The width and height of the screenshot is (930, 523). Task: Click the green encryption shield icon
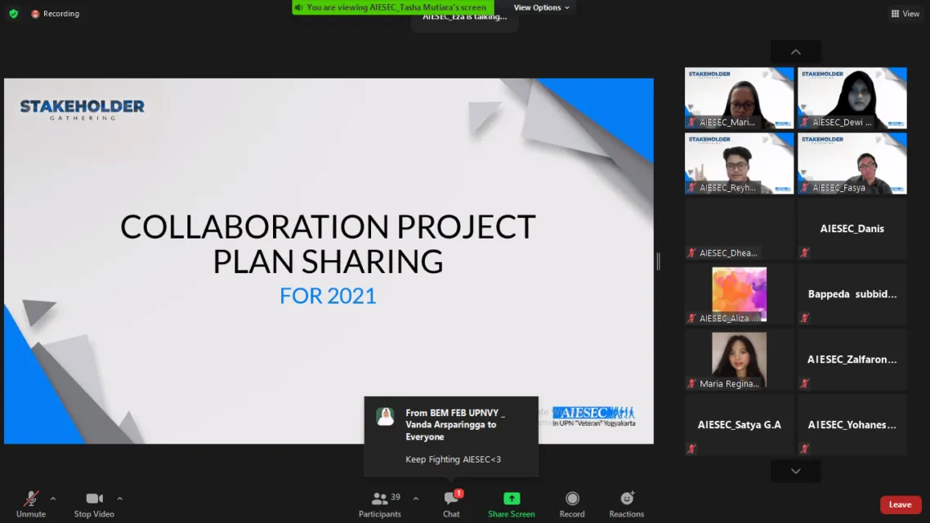point(14,13)
